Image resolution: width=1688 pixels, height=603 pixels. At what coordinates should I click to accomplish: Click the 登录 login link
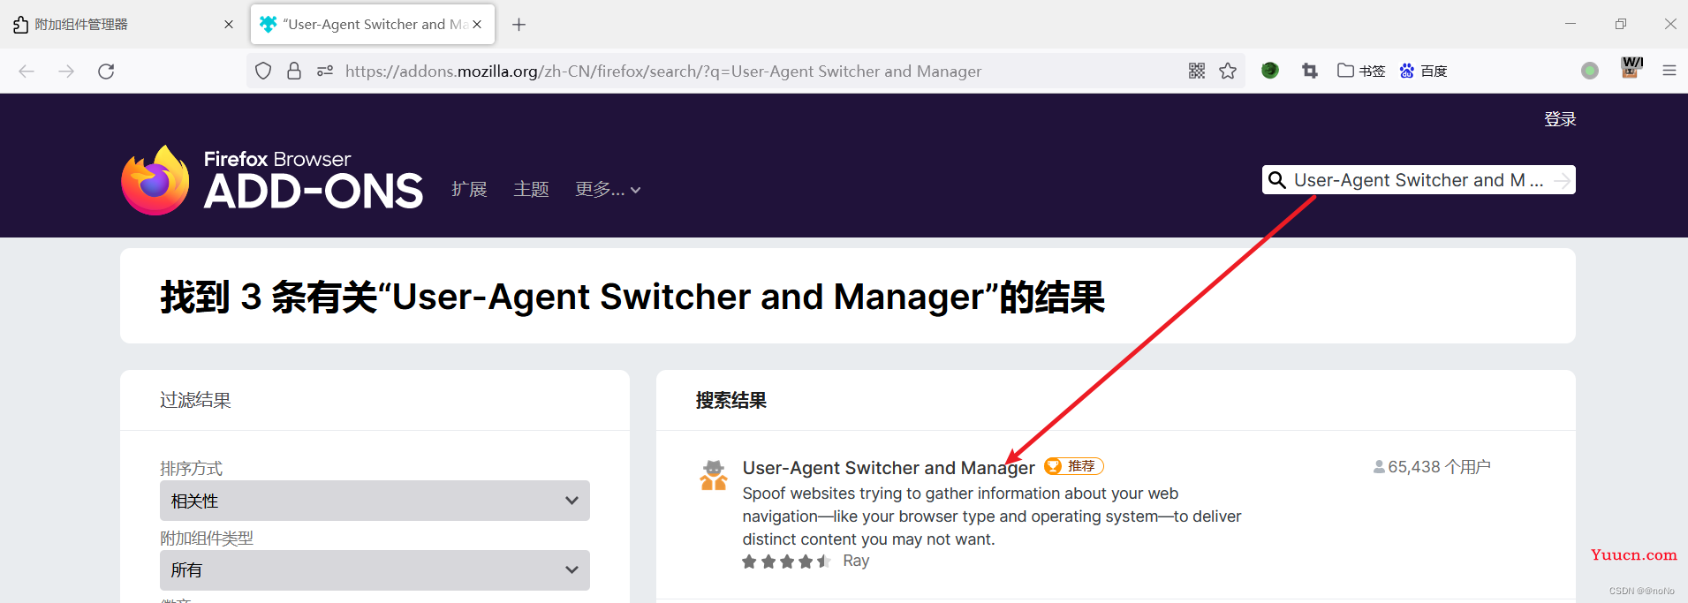tap(1560, 119)
